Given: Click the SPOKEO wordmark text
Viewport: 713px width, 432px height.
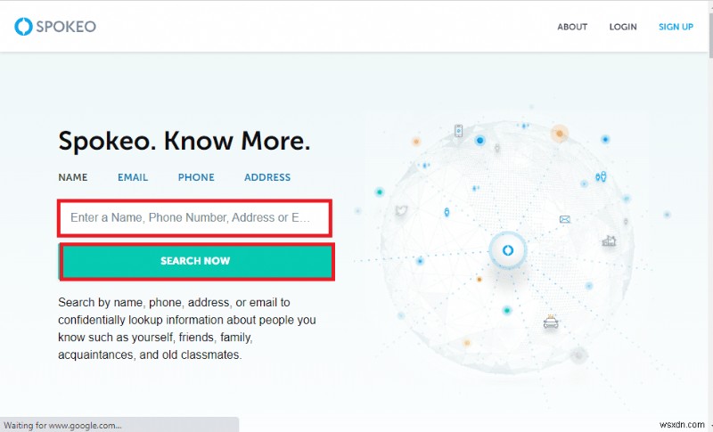Looking at the screenshot, I should (x=66, y=27).
